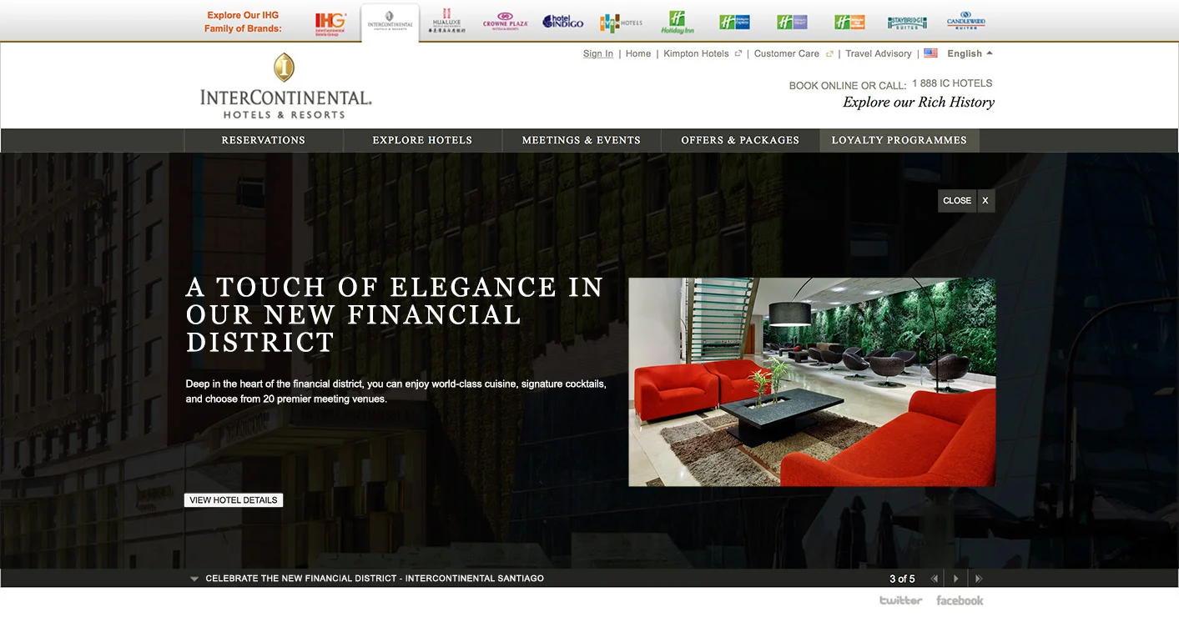The height and width of the screenshot is (617, 1179).
Task: Click the Sign In link
Action: point(598,53)
